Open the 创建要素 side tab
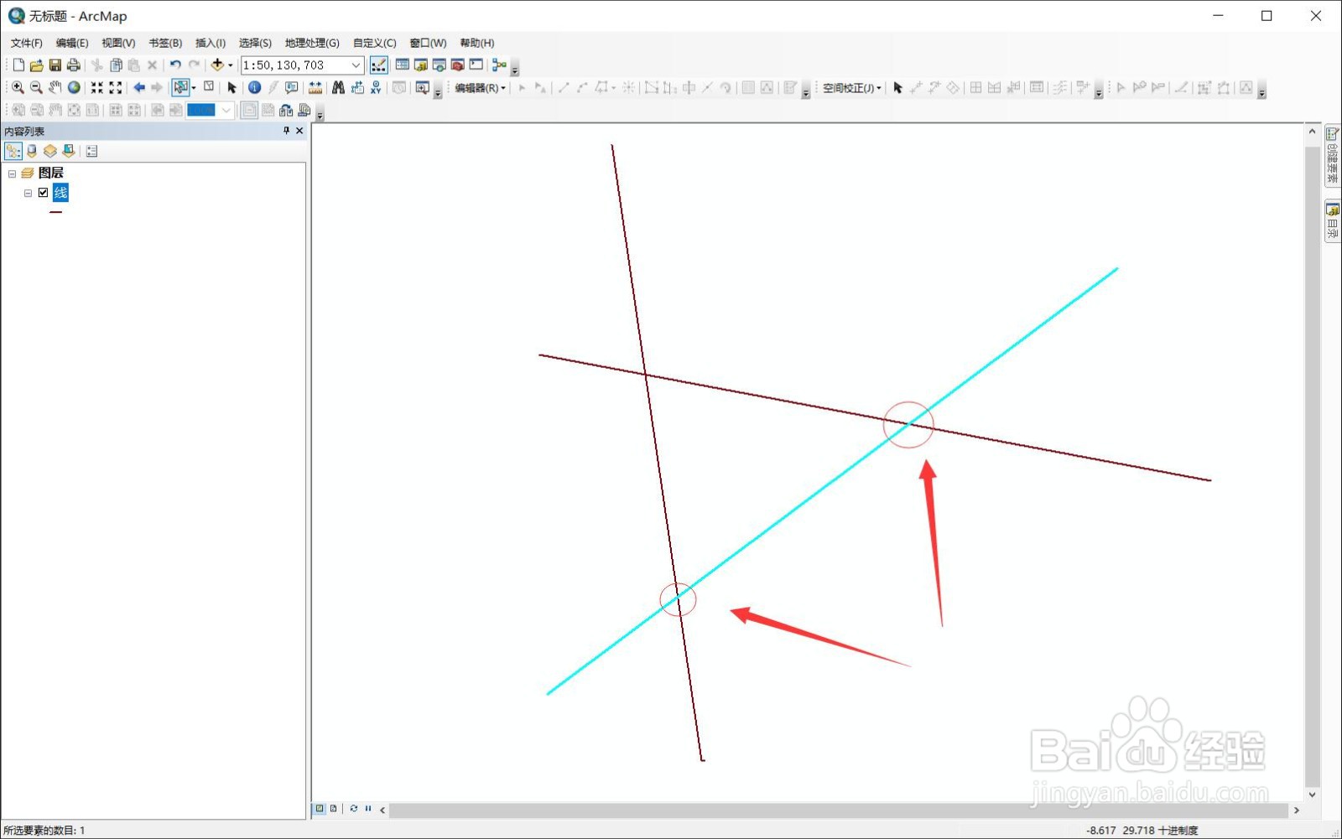Screen dimensions: 1342x839 (x=1332, y=156)
